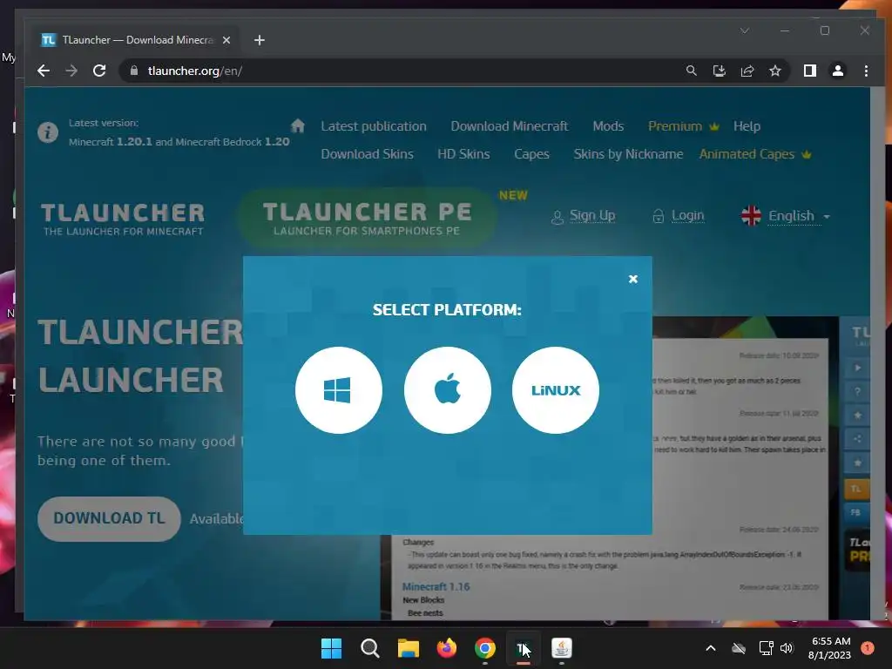Open the Chrome profile menu
The image size is (892, 669).
837,71
